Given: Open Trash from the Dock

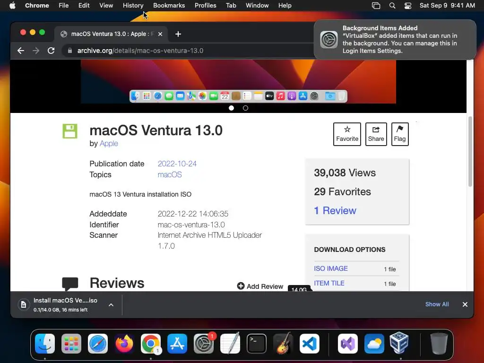Looking at the screenshot, I should [439, 344].
